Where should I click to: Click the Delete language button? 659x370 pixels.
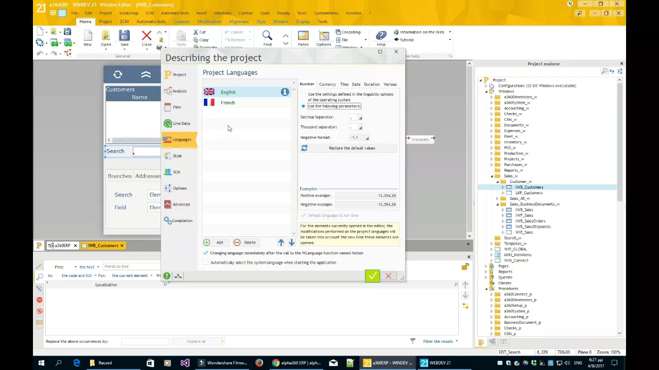coord(245,243)
